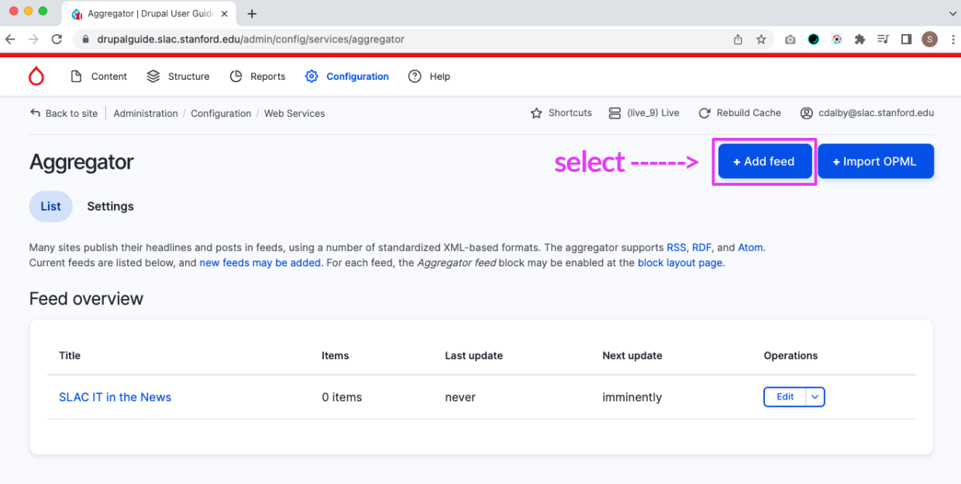961x484 pixels.
Task: Click the Import OPML button
Action: [876, 161]
